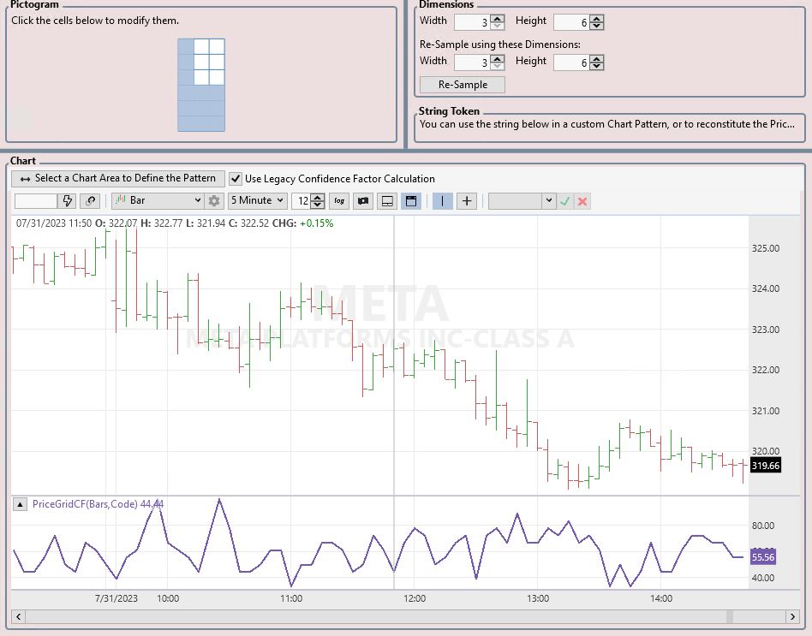Click Select a Chart Area to Define the Pattern

[118, 179]
